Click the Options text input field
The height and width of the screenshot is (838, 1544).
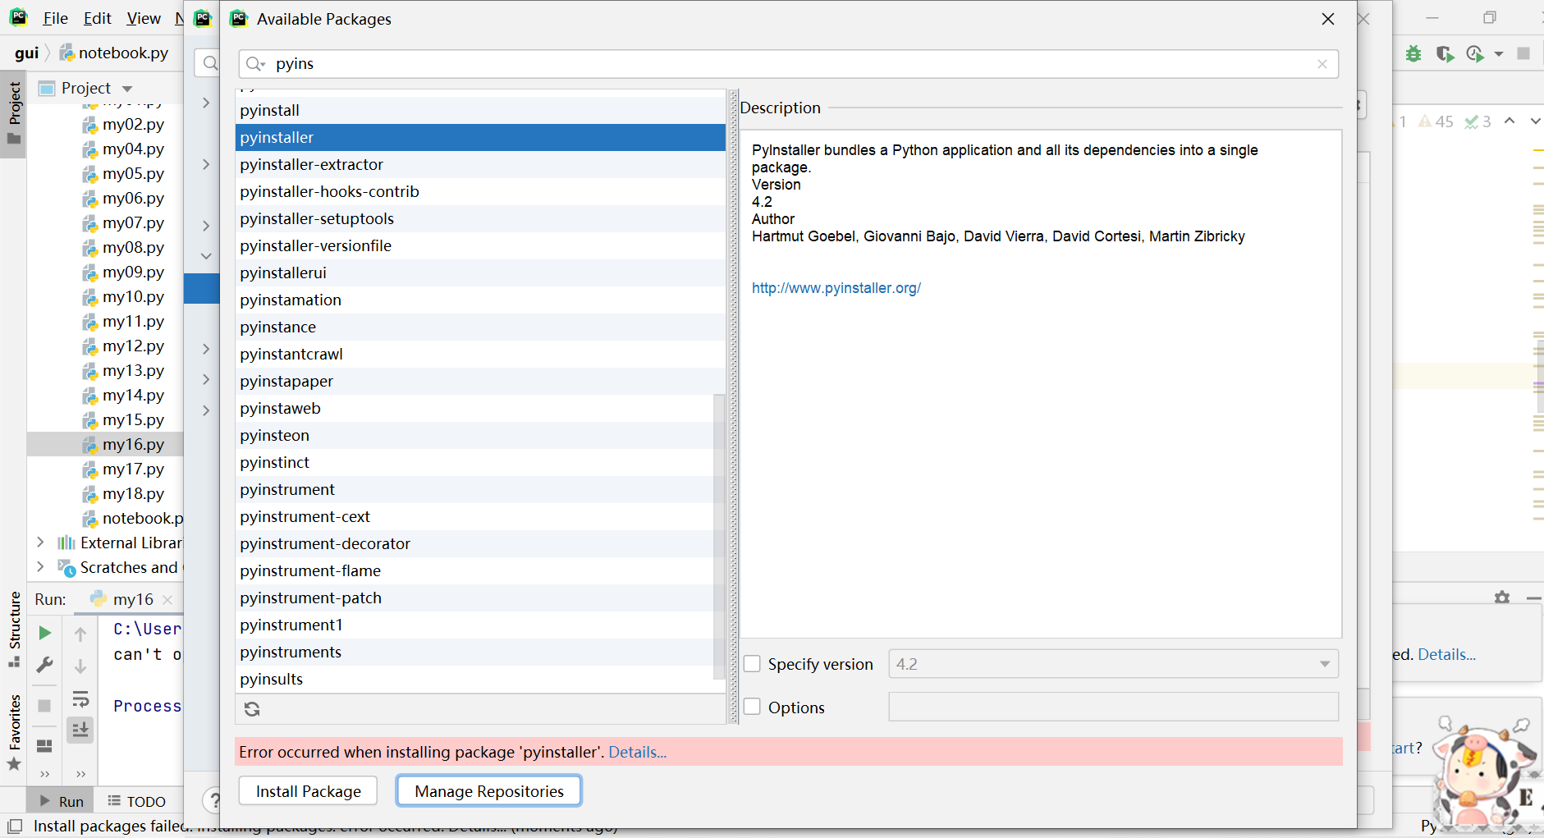click(1113, 707)
